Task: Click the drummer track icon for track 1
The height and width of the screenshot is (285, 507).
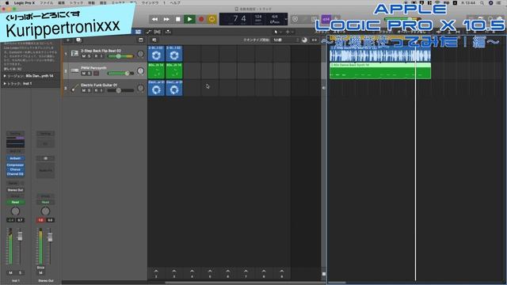Action: (x=74, y=53)
